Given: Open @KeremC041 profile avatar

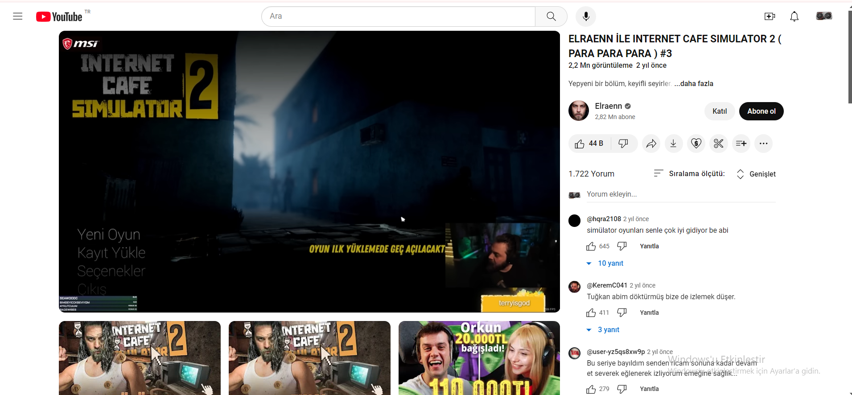Looking at the screenshot, I should [575, 287].
